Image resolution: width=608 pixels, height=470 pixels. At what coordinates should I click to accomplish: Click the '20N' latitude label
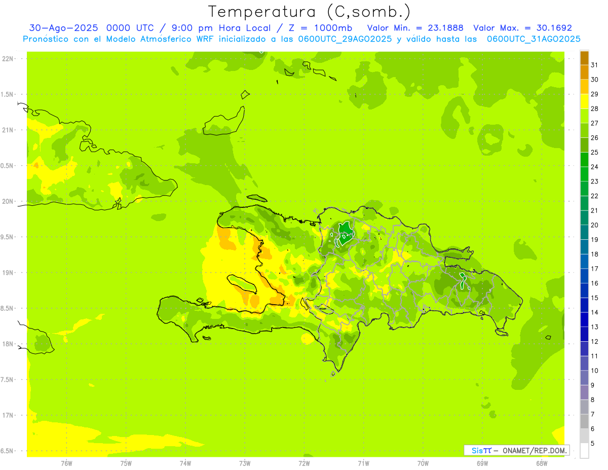pyautogui.click(x=7, y=201)
